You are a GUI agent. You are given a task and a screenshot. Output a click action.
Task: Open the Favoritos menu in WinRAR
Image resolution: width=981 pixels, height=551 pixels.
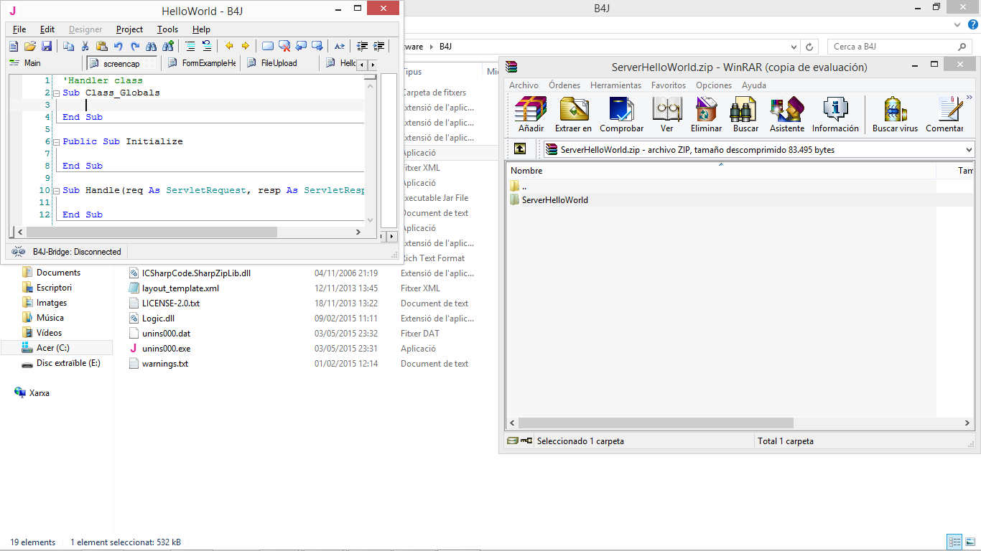(x=669, y=85)
